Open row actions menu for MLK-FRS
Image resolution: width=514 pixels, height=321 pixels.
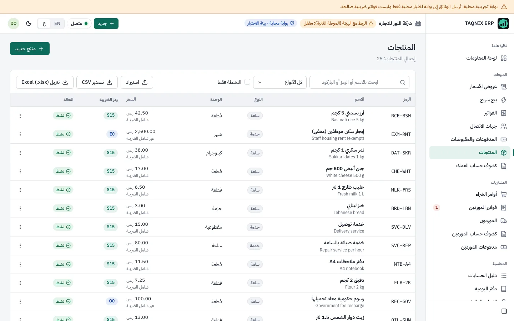click(x=20, y=190)
